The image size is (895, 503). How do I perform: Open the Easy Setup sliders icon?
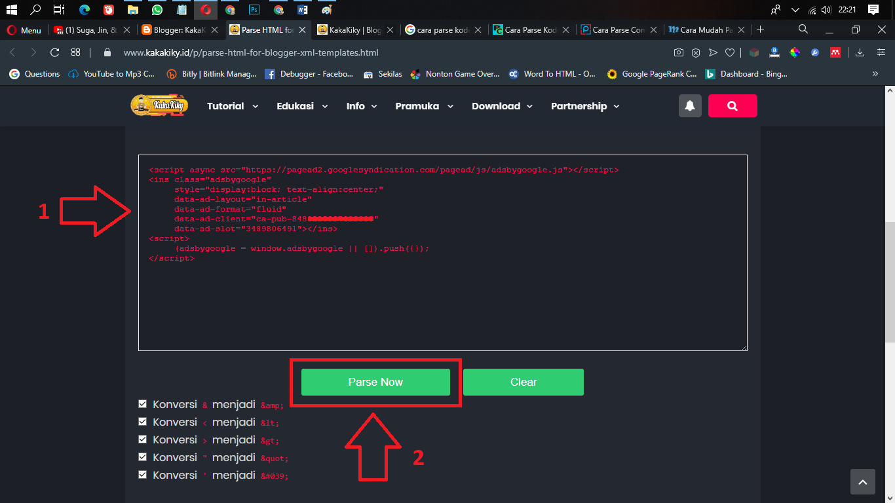tap(881, 52)
